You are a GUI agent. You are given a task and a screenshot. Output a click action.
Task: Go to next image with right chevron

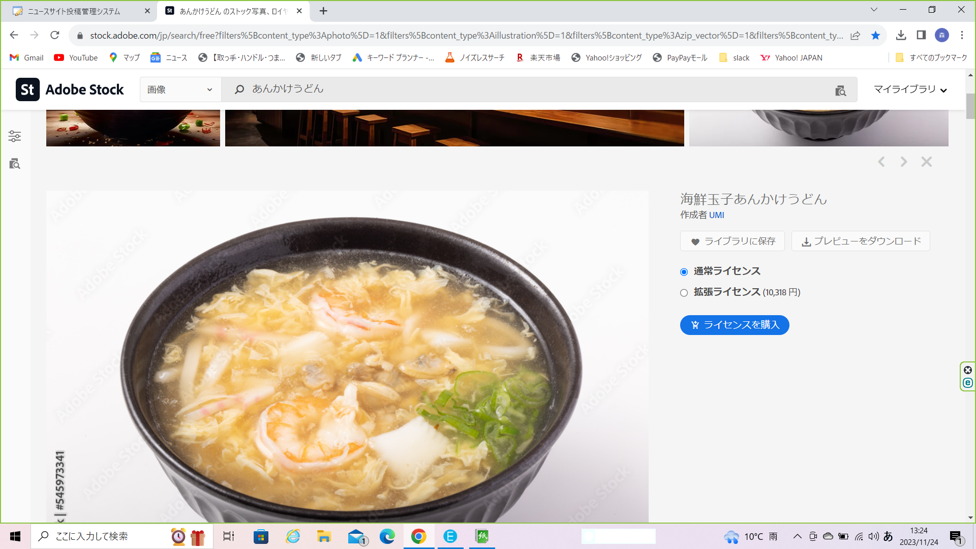(903, 162)
